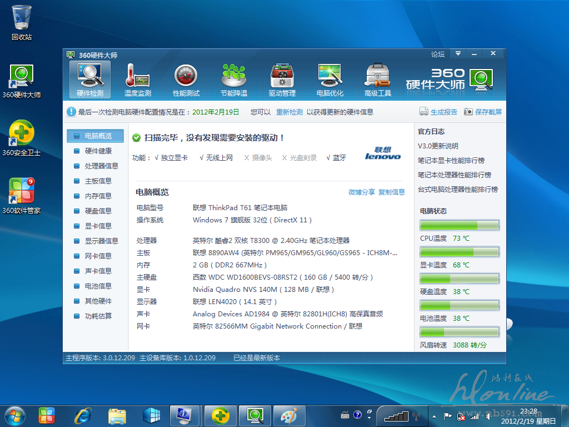Select 处理器信息 in the sidebar
The height and width of the screenshot is (427, 569).
(x=101, y=166)
